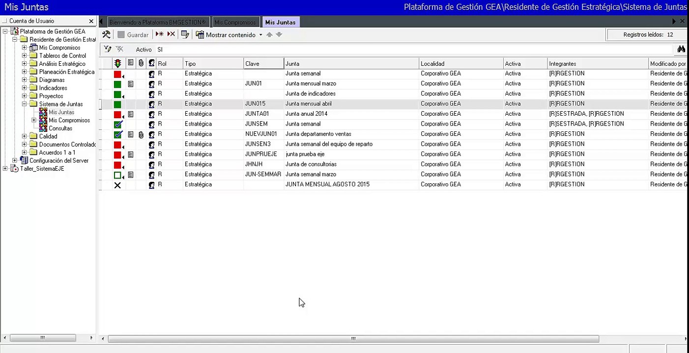Expand the Taller_SistemaEJE node
The height and width of the screenshot is (353, 689).
[x=5, y=169]
